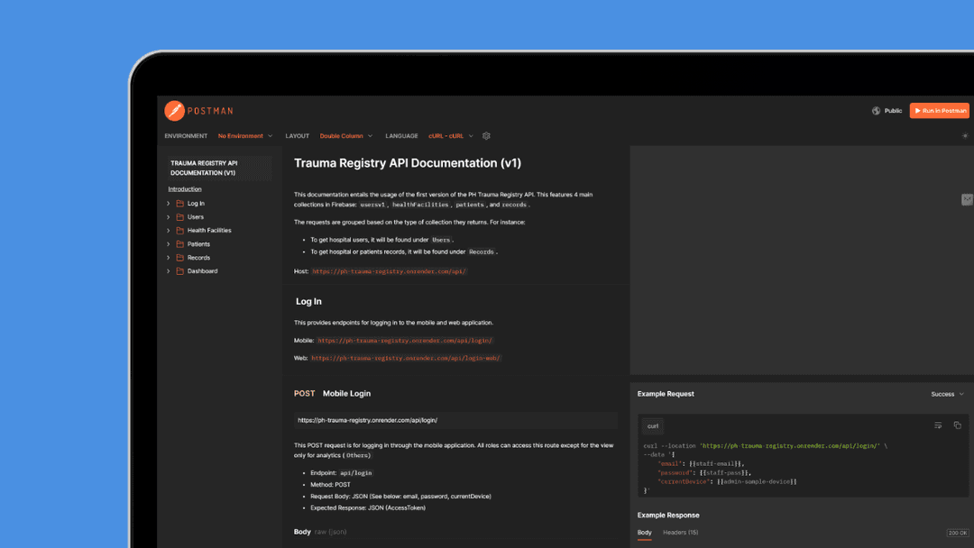This screenshot has height=548, width=974.
Task: Switch to the Headers (15) tab
Action: point(680,532)
